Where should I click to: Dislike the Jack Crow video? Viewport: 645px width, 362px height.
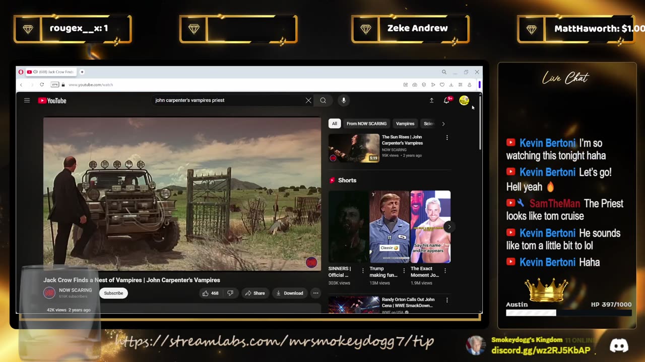tap(230, 293)
